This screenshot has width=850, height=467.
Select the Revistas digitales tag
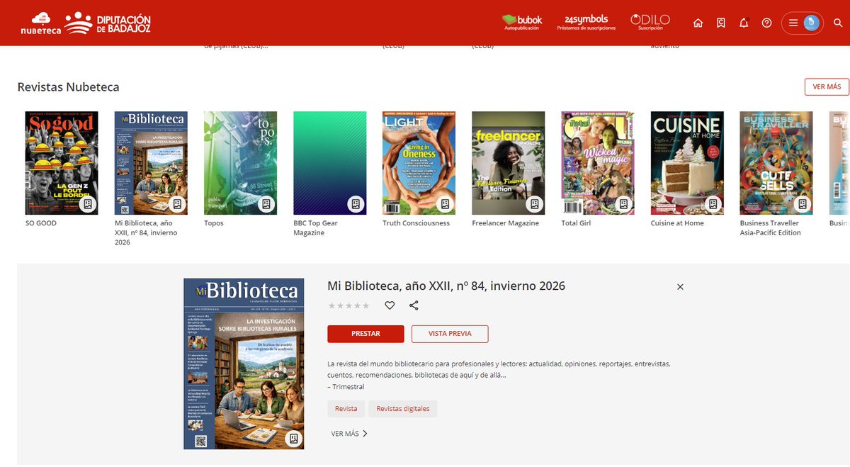click(403, 409)
